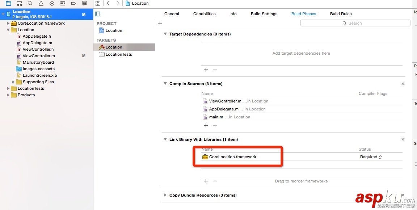Add a library with the plus button under CoreLocation.framework

206,181
